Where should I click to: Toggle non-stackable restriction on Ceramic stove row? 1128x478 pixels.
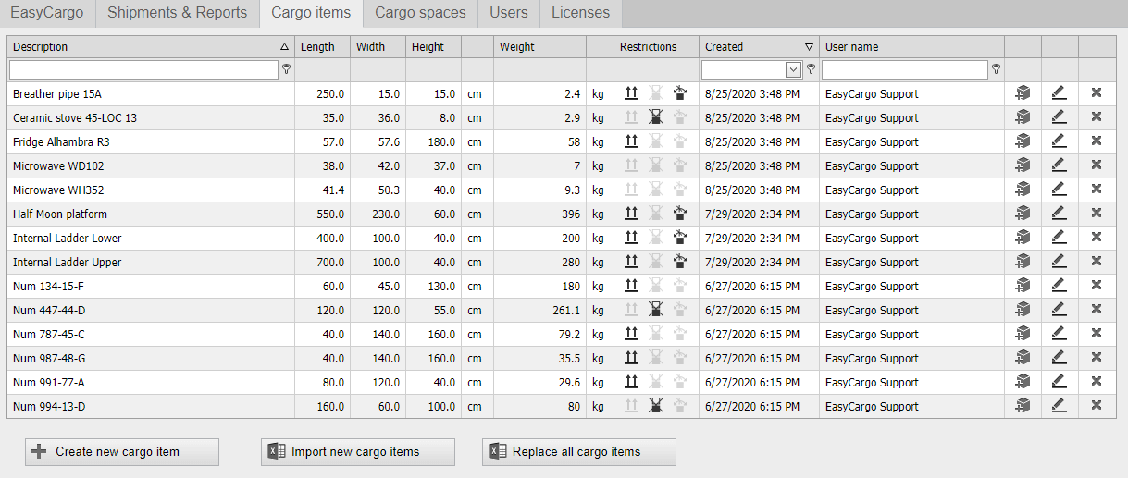click(656, 117)
